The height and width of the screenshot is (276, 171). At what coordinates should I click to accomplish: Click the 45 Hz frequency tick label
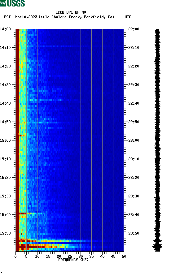click(113, 257)
